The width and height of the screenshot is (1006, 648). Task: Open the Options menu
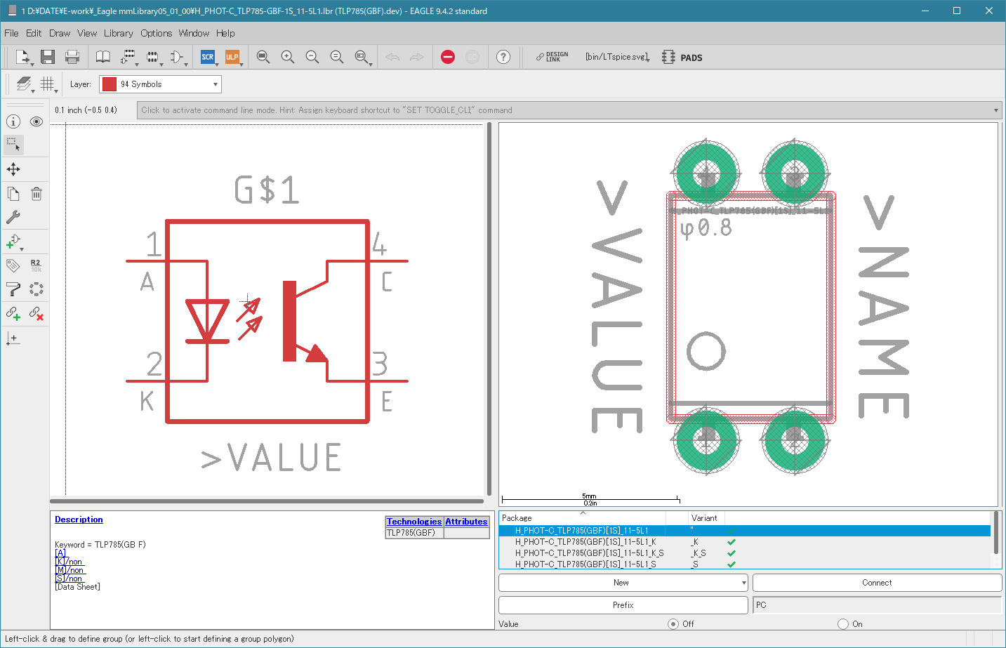click(x=156, y=33)
